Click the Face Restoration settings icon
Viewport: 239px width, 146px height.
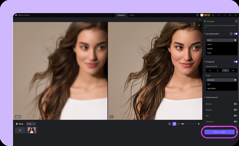tap(231, 34)
